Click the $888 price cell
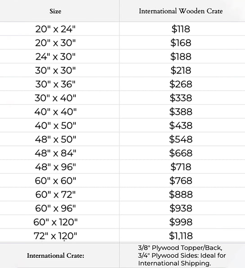Image resolution: width=245 pixels, height=268 pixels. point(181,195)
